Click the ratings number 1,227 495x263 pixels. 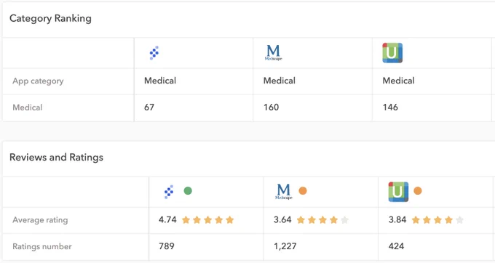tap(285, 246)
